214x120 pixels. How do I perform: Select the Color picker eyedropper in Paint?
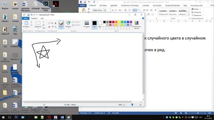click(52, 27)
